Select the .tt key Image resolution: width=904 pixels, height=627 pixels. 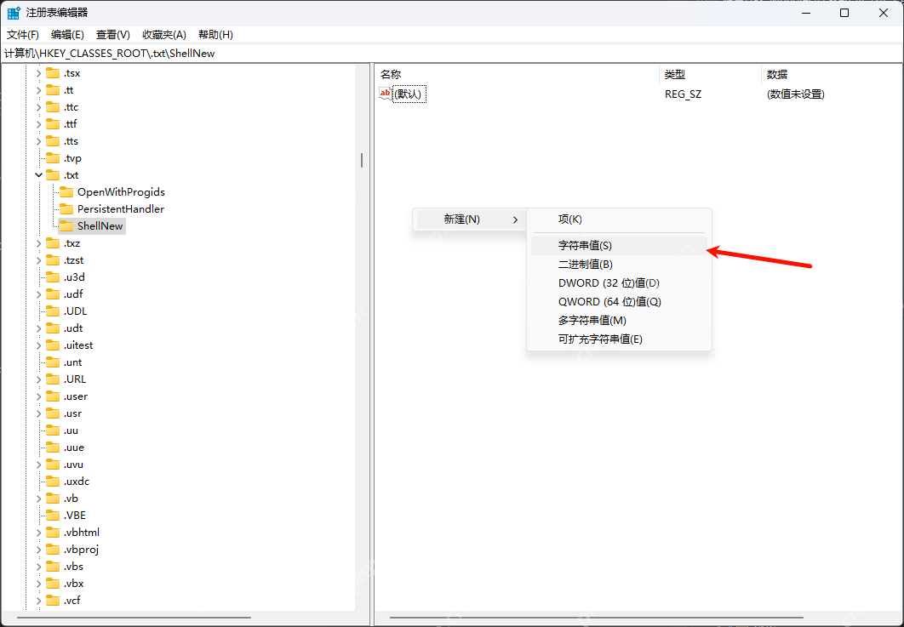(x=69, y=90)
